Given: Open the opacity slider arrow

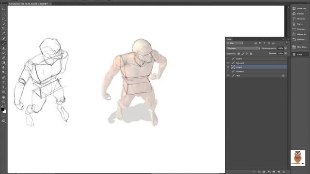Looking at the screenshot, I should [285, 48].
